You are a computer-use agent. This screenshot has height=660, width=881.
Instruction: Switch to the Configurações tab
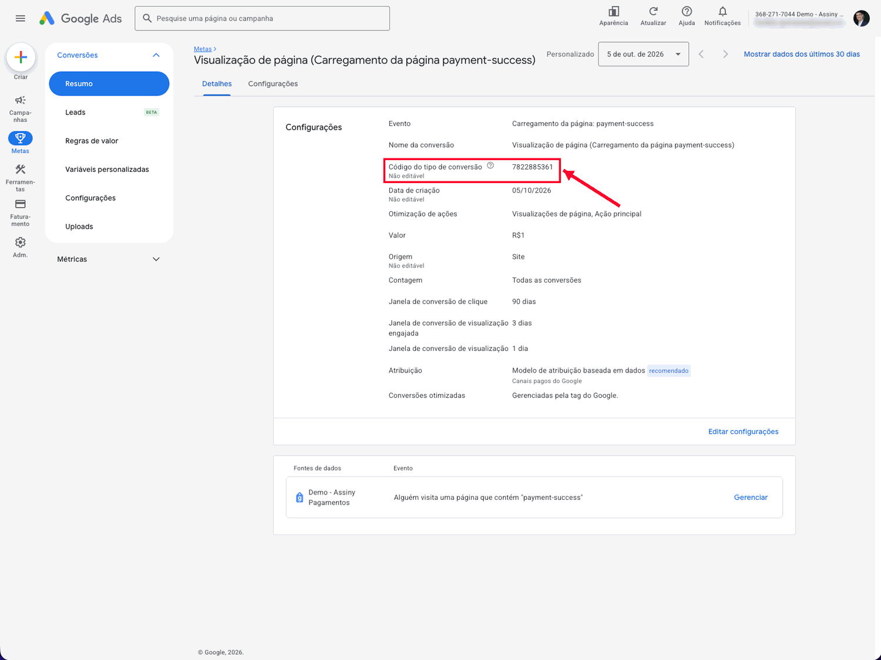pyautogui.click(x=273, y=84)
